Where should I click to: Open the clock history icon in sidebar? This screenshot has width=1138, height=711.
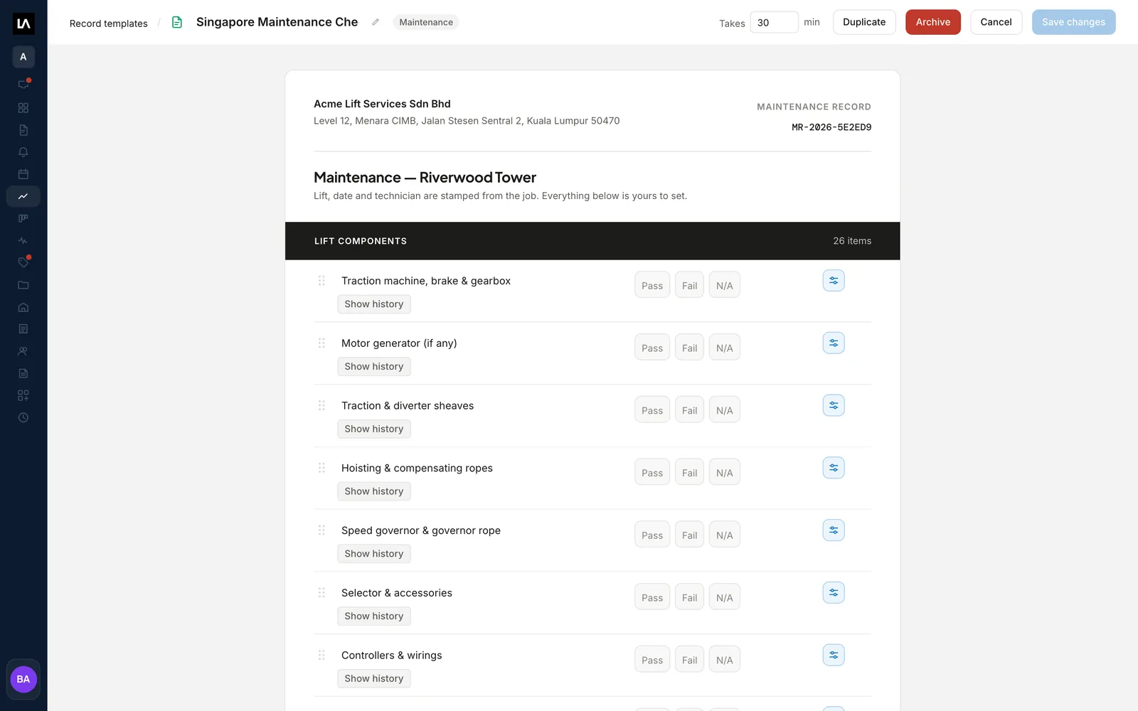pos(23,417)
